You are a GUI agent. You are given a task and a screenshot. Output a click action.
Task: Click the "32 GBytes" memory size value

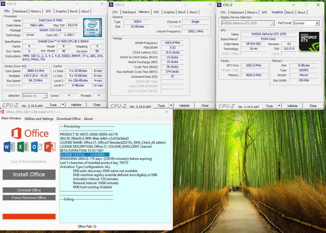tap(137, 27)
